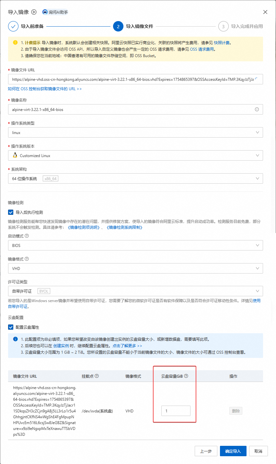
Task: Open the OSS 请求费用 link
Action: point(202,49)
